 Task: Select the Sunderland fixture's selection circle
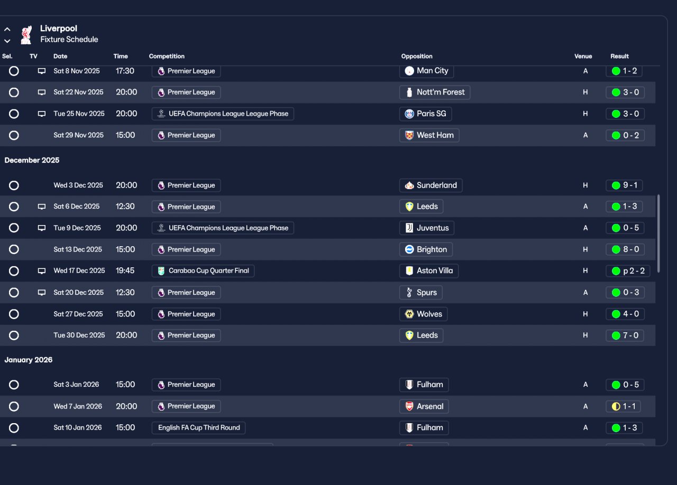(14, 185)
